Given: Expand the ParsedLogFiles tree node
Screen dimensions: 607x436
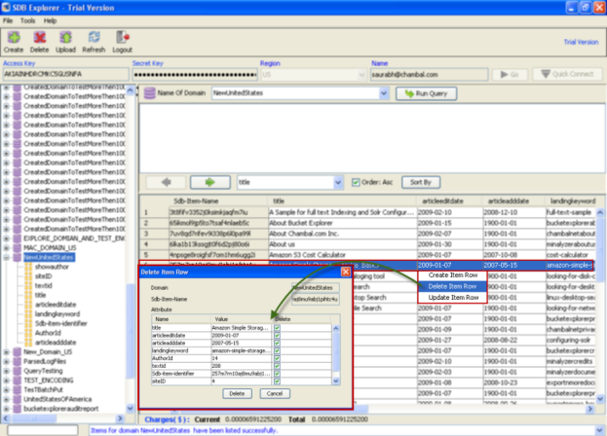Looking at the screenshot, I should (x=7, y=361).
